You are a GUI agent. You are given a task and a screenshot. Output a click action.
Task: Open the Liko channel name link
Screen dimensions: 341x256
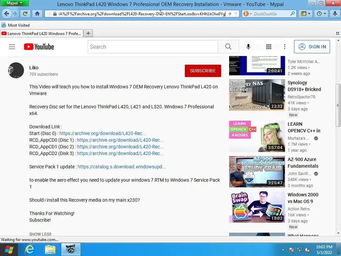pyautogui.click(x=34, y=68)
